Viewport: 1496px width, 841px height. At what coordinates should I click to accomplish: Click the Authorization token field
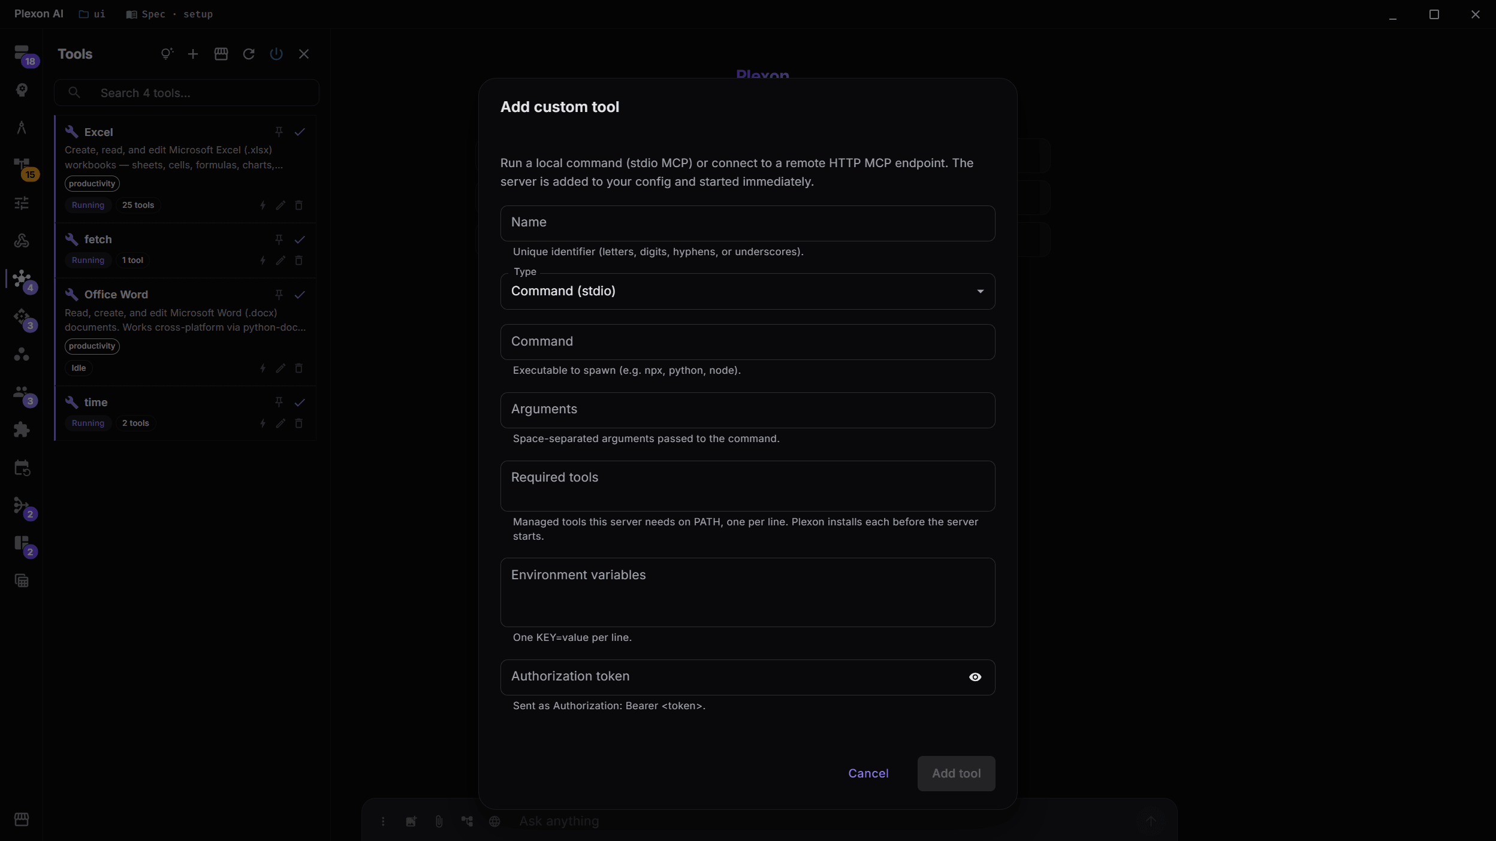point(747,677)
